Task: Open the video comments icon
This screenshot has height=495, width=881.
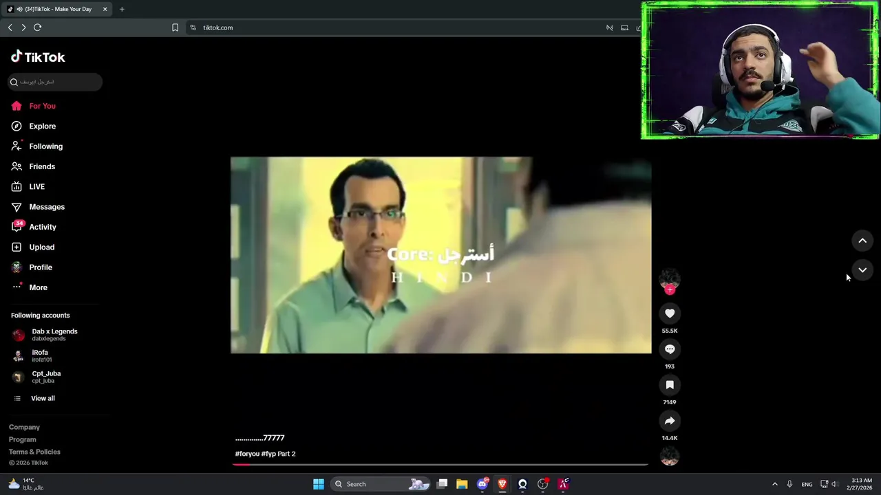Action: [670, 349]
